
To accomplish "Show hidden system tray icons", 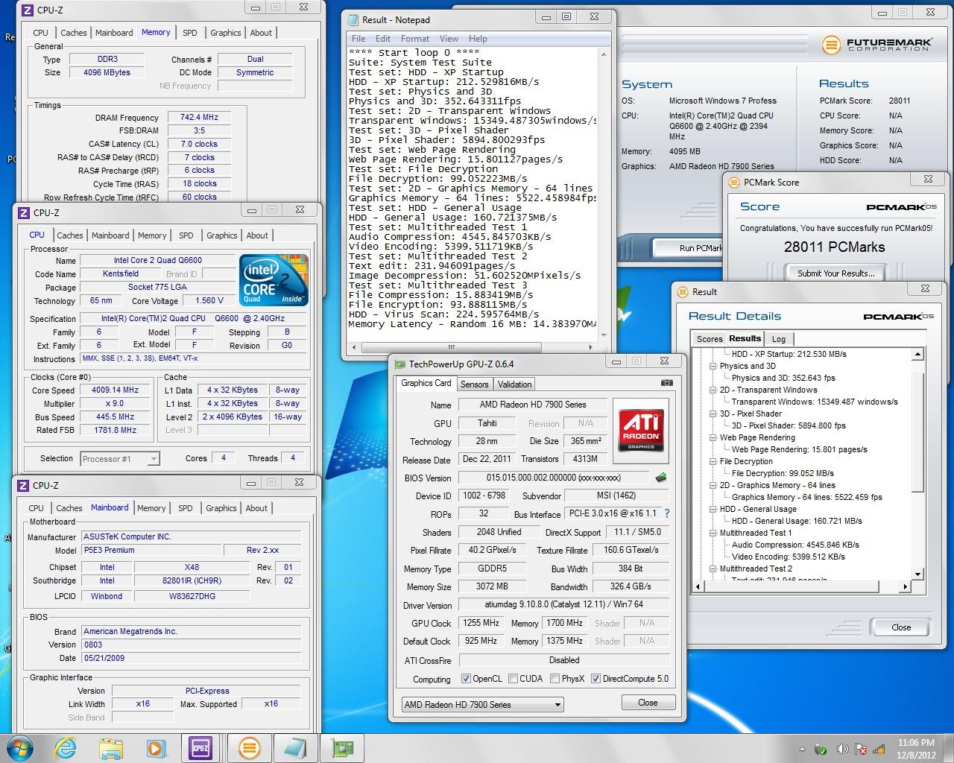I will (x=802, y=749).
